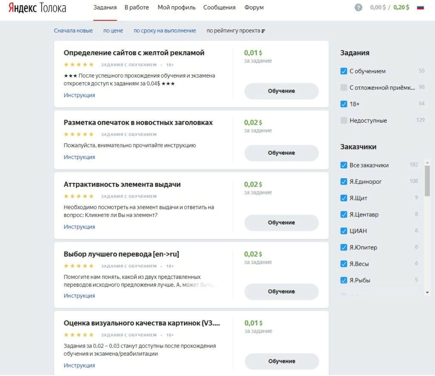
Task: Click star rating of 'Аттрактивность элемента выдачи'
Action: coord(79,196)
